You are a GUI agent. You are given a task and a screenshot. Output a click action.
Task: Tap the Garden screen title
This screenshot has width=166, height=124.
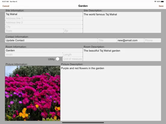click(x=83, y=6)
